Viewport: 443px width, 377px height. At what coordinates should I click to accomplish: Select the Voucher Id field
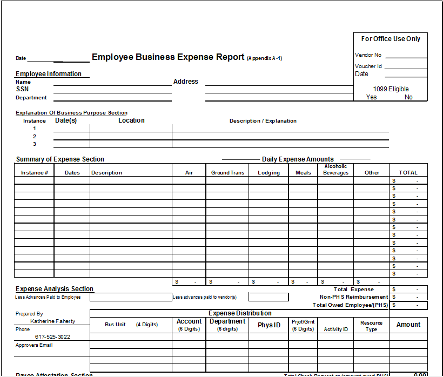click(406, 66)
